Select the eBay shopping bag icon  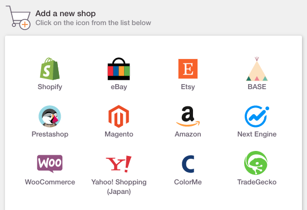point(118,69)
